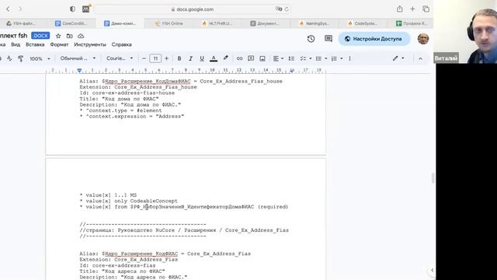Screen dimensions: 497x280
Task: Toggle underline formatting
Action: pyautogui.click(x=202, y=58)
